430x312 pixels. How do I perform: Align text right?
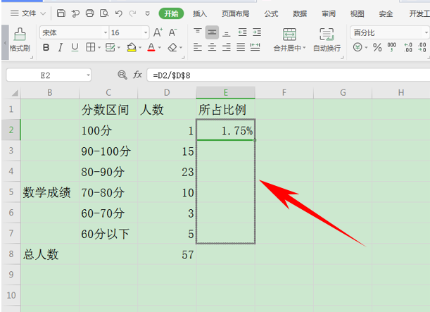[226, 47]
